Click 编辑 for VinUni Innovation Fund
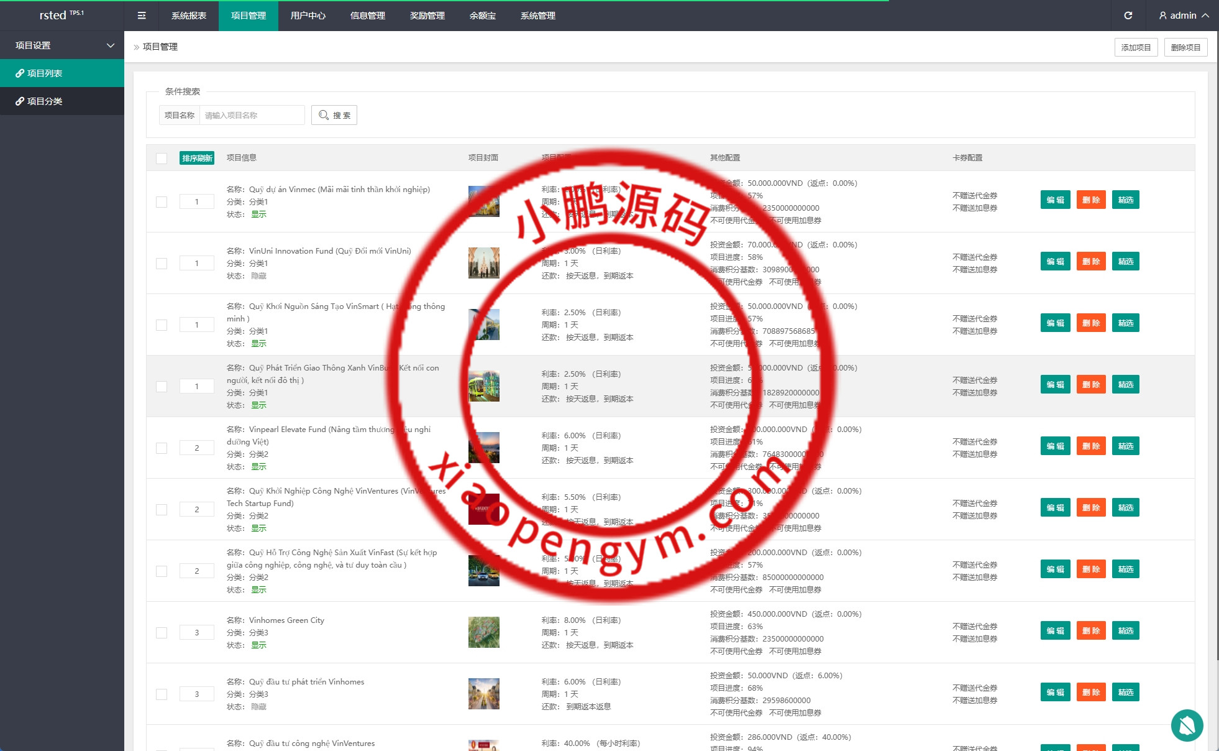 click(1056, 261)
